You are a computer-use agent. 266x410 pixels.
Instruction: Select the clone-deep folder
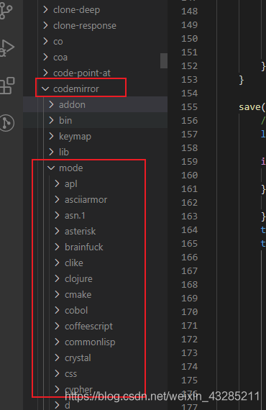[x=96, y=10]
